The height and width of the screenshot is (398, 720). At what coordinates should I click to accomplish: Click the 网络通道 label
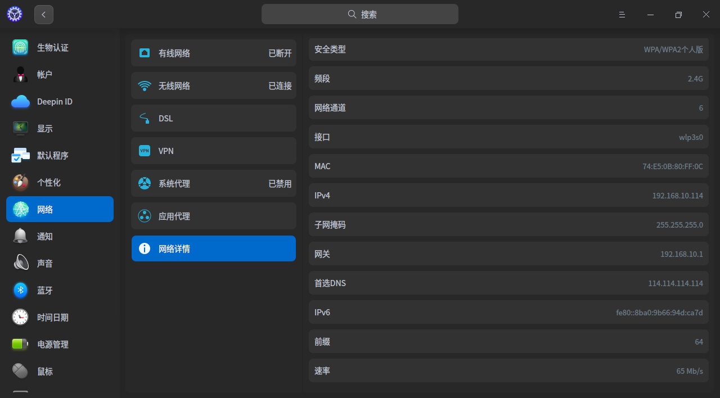tap(330, 108)
